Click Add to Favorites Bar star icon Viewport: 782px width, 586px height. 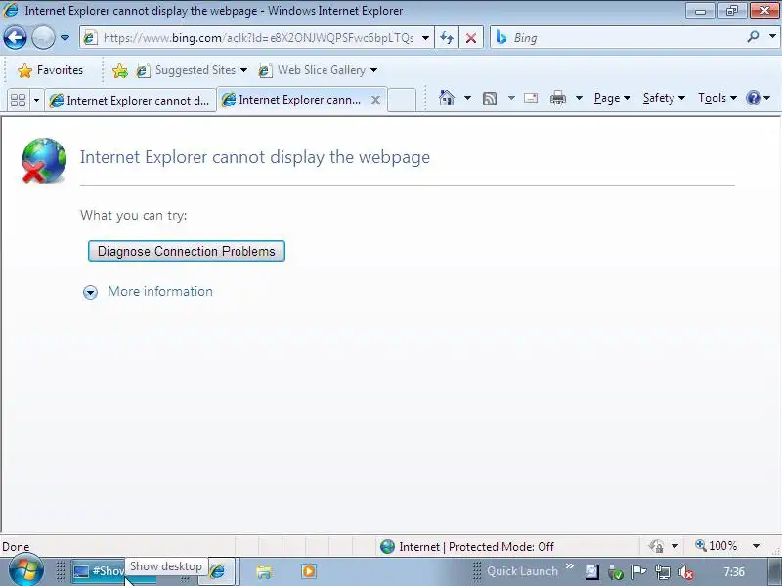tap(119, 70)
